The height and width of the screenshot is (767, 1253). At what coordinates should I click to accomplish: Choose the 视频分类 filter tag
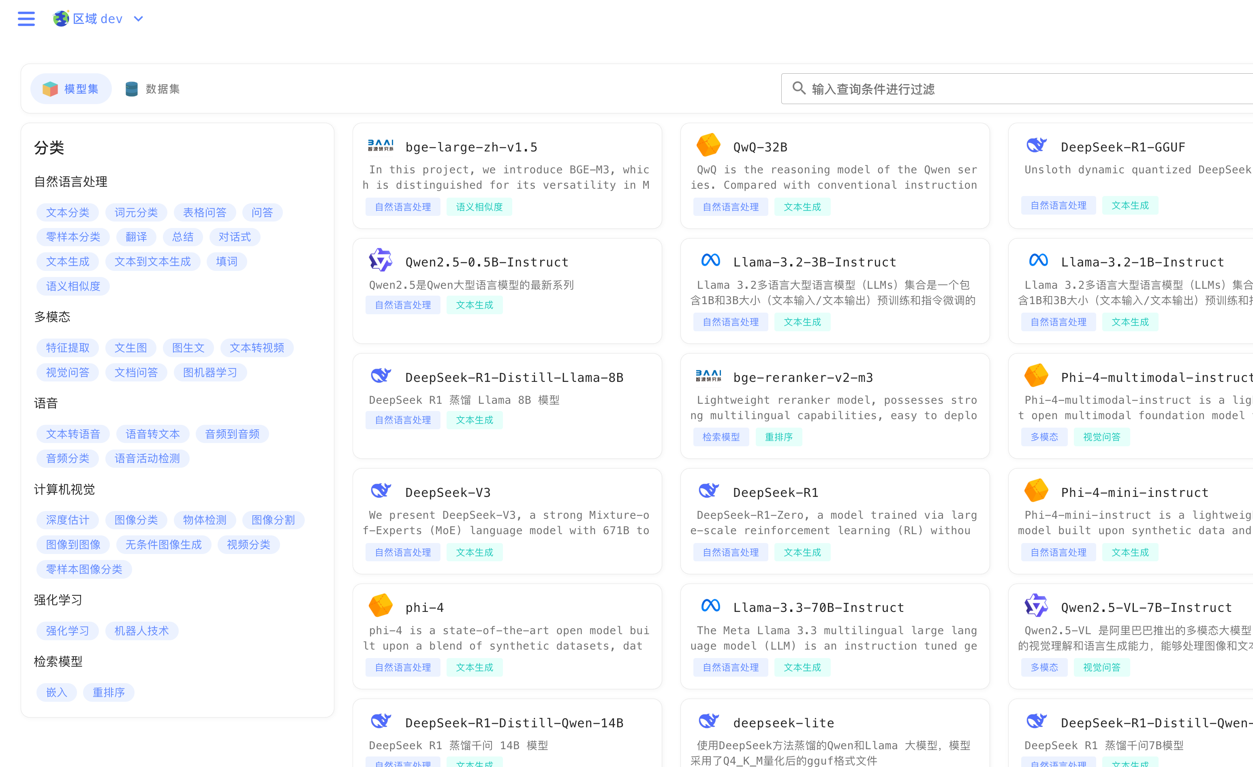[249, 545]
